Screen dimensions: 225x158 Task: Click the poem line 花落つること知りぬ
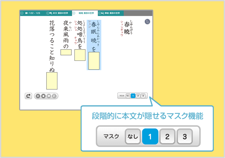tap(52, 46)
